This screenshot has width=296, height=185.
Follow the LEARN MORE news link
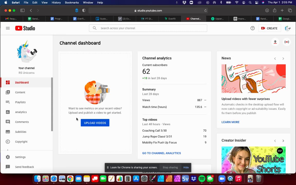pyautogui.click(x=230, y=122)
